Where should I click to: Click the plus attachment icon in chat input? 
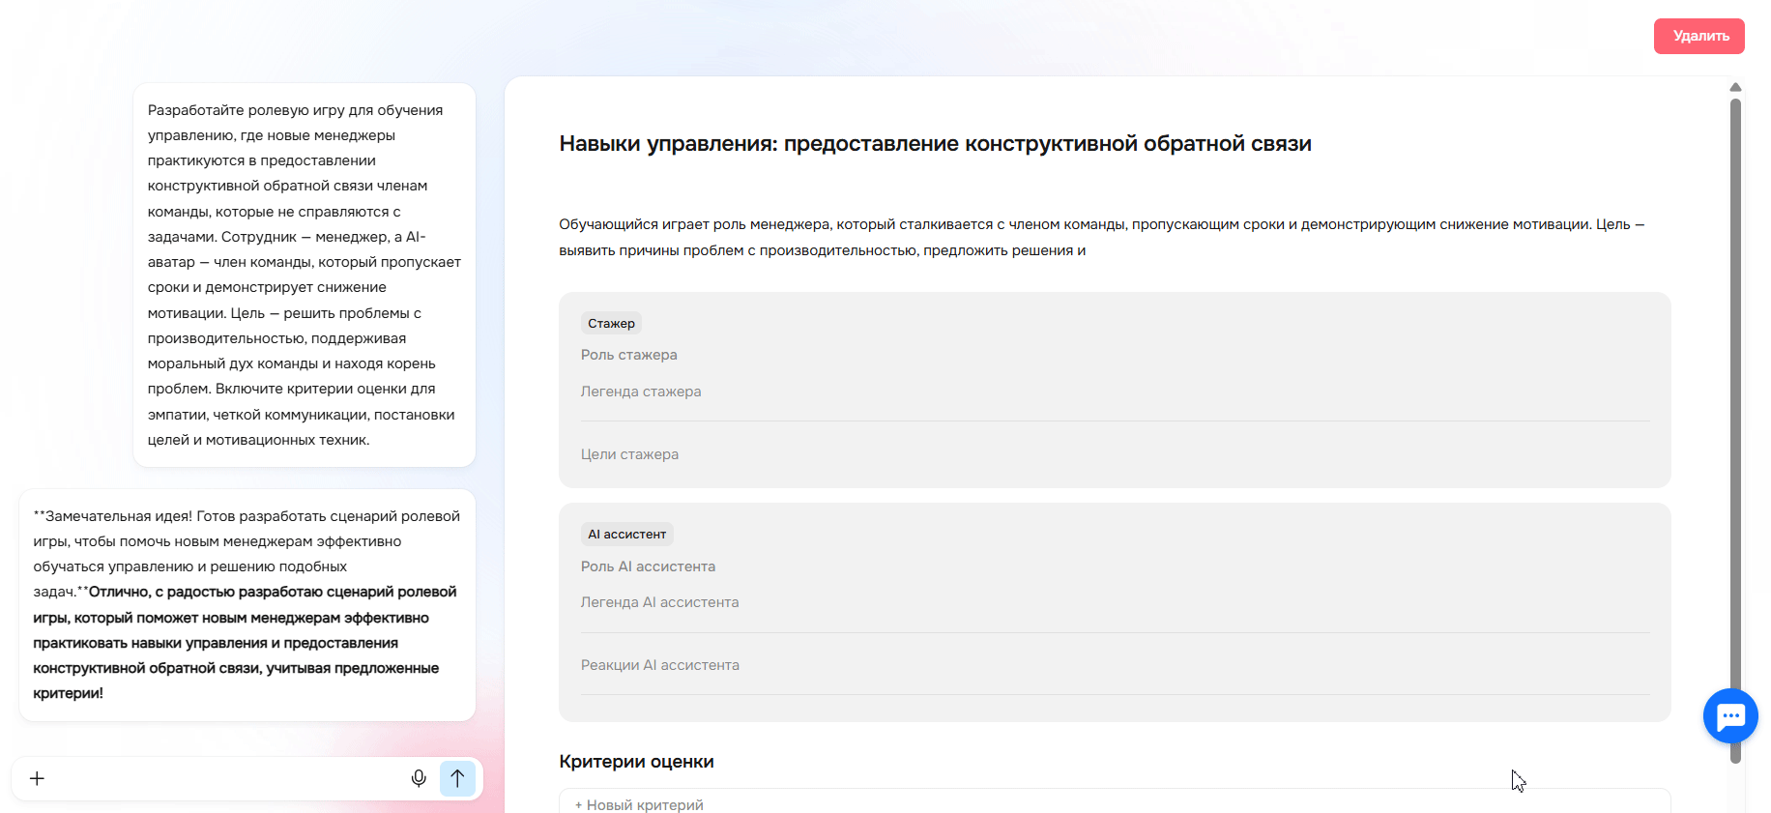click(37, 778)
